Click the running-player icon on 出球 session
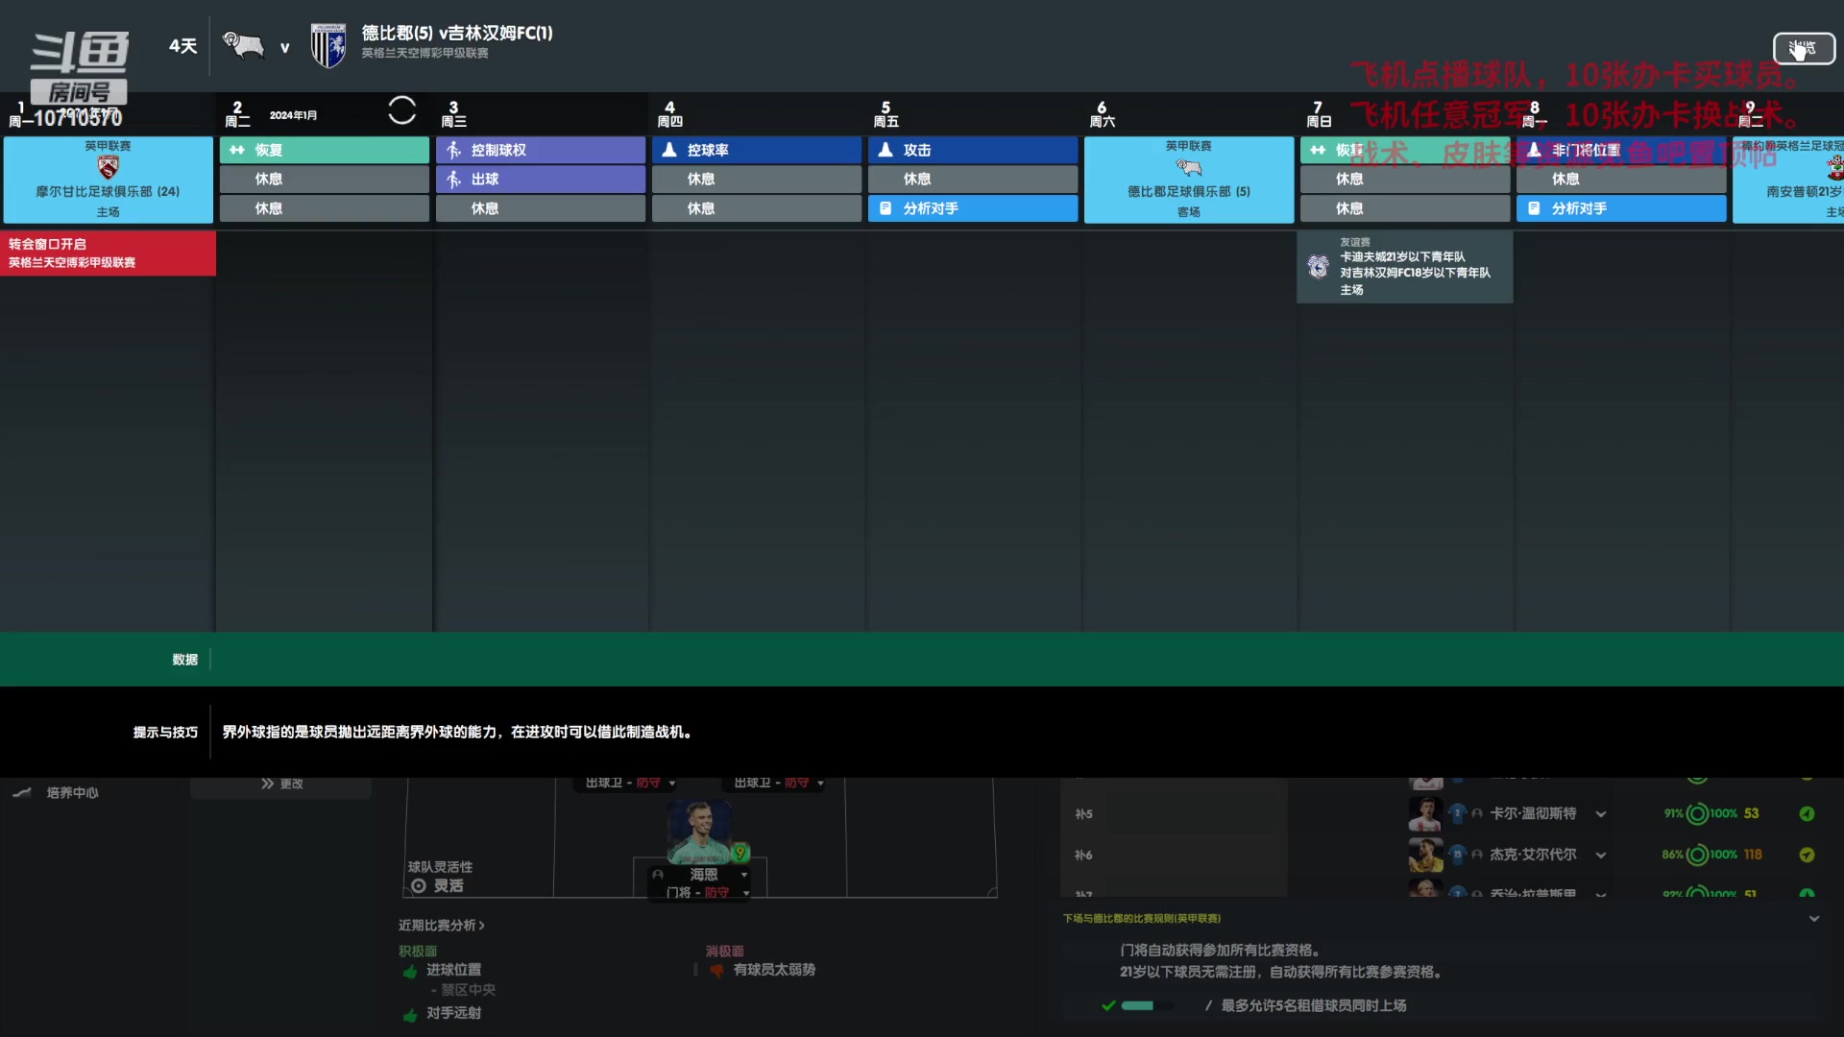1844x1037 pixels. click(x=453, y=179)
